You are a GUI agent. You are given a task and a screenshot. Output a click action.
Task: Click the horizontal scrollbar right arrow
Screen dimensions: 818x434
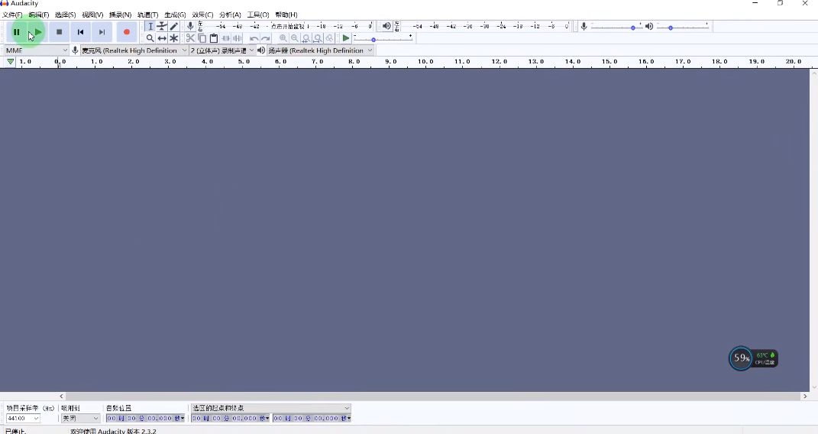point(805,397)
